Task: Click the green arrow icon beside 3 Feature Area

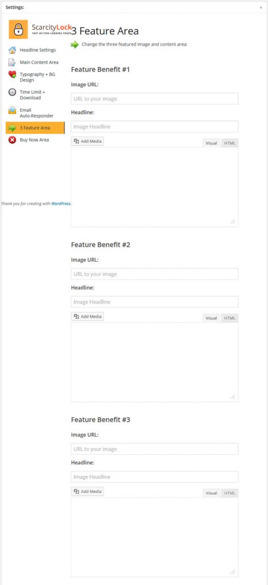Action: 13,128
